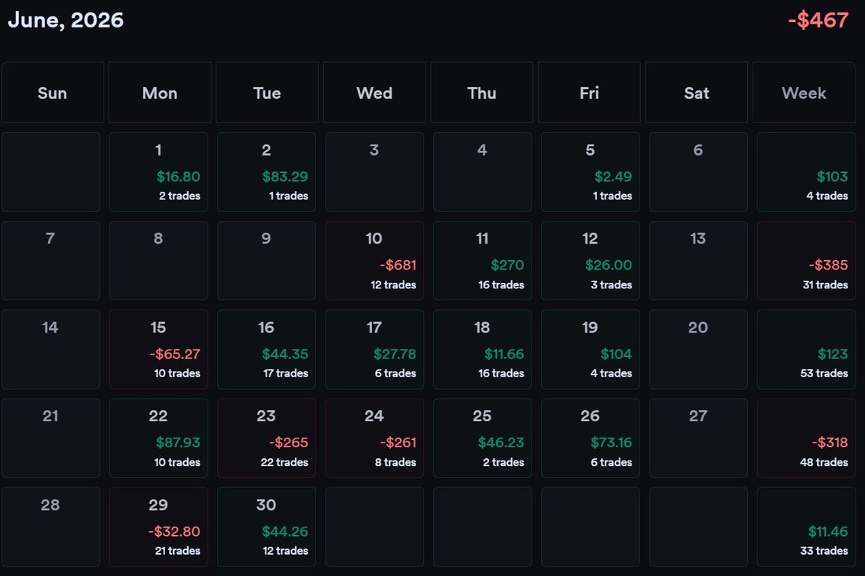Select the empty June 3 day cell
865x576 pixels.
(x=374, y=172)
